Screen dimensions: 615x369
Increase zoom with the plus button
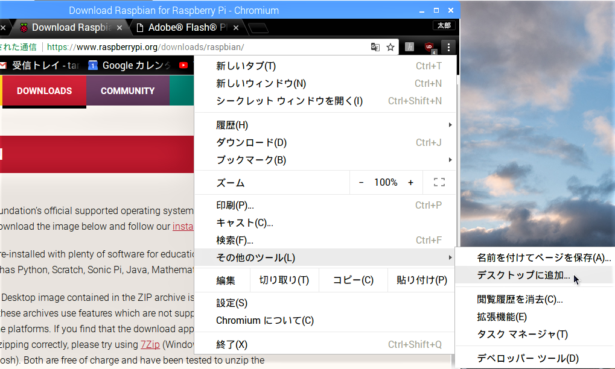click(410, 182)
